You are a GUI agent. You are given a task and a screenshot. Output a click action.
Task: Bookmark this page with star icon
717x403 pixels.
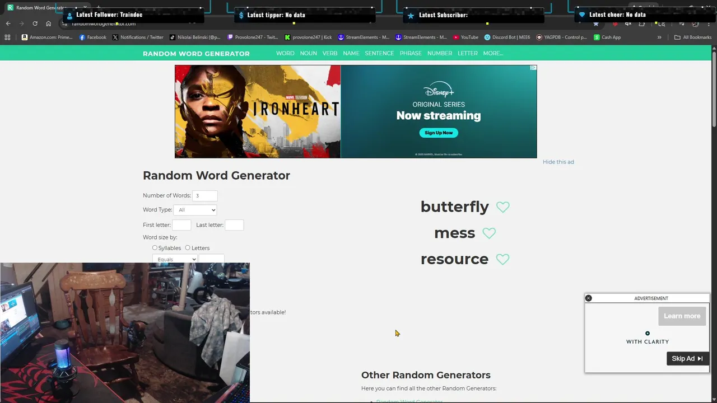coord(596,24)
